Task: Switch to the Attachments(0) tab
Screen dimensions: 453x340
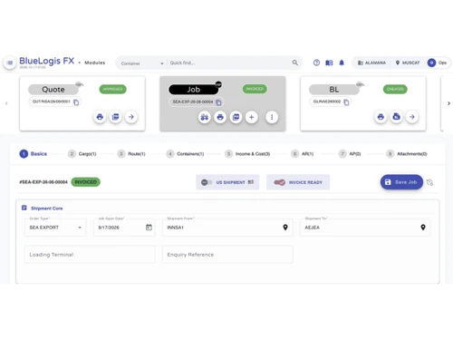Action: [407, 154]
